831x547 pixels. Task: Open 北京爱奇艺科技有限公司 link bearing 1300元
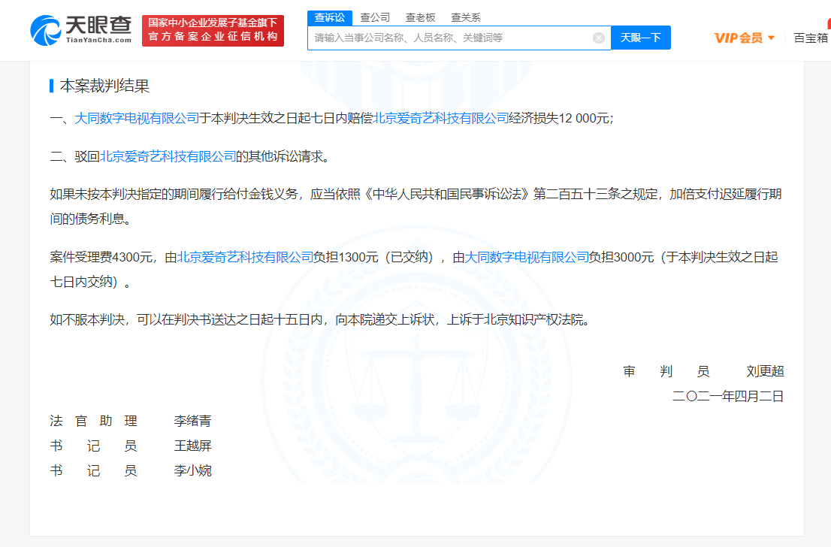pos(245,257)
